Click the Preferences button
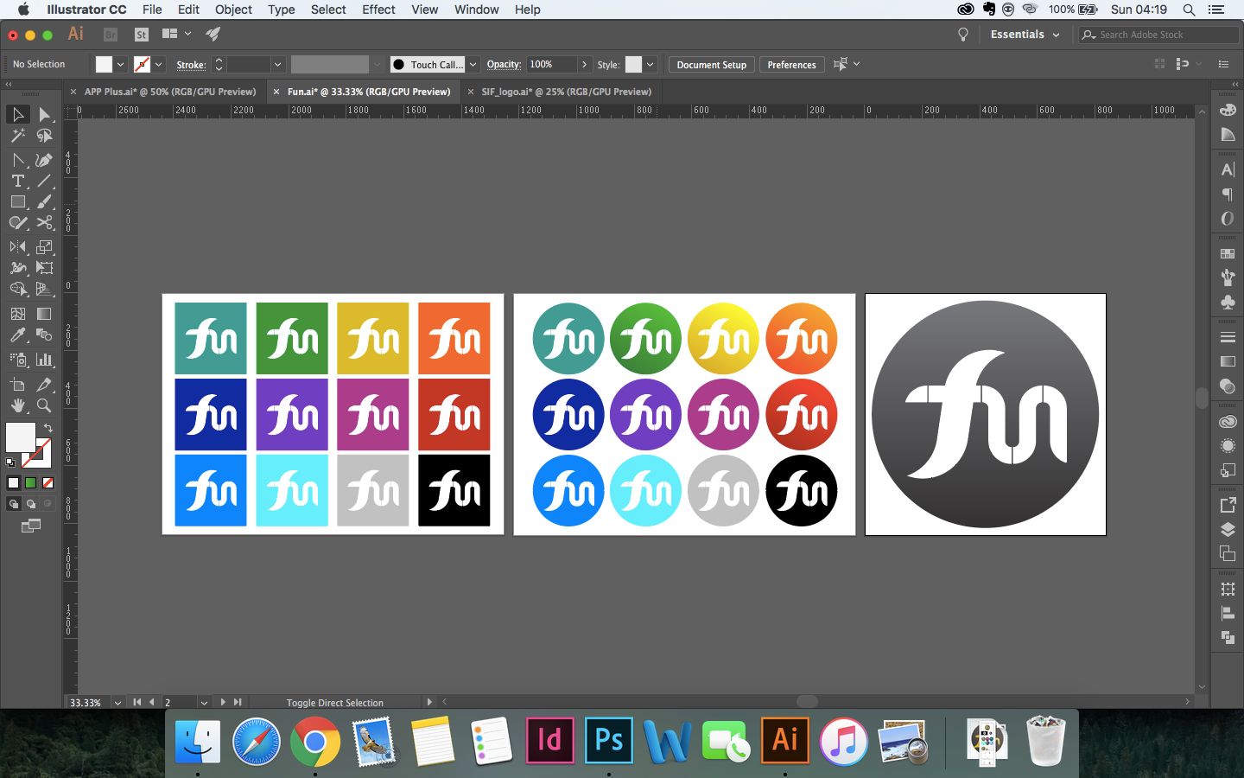 point(791,65)
